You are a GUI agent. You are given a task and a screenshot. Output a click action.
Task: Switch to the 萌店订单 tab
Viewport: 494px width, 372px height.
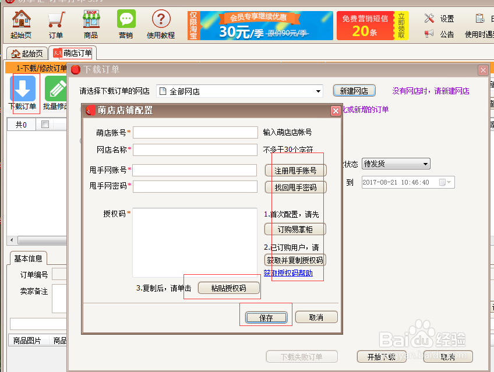(x=73, y=53)
